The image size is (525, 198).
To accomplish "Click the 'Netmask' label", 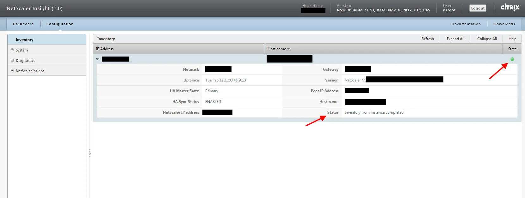I will [191, 69].
